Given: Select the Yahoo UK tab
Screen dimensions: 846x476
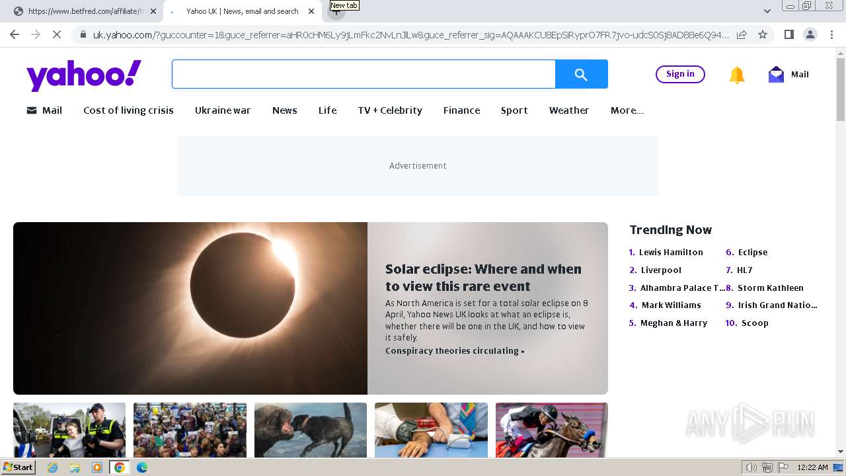Looking at the screenshot, I should point(242,11).
